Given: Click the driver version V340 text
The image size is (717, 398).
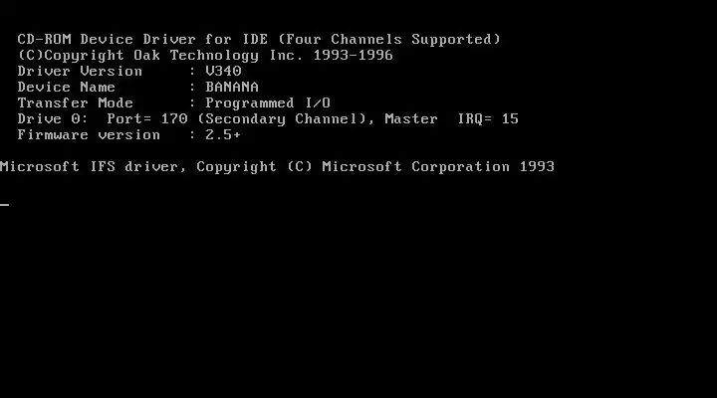Looking at the screenshot, I should [223, 71].
